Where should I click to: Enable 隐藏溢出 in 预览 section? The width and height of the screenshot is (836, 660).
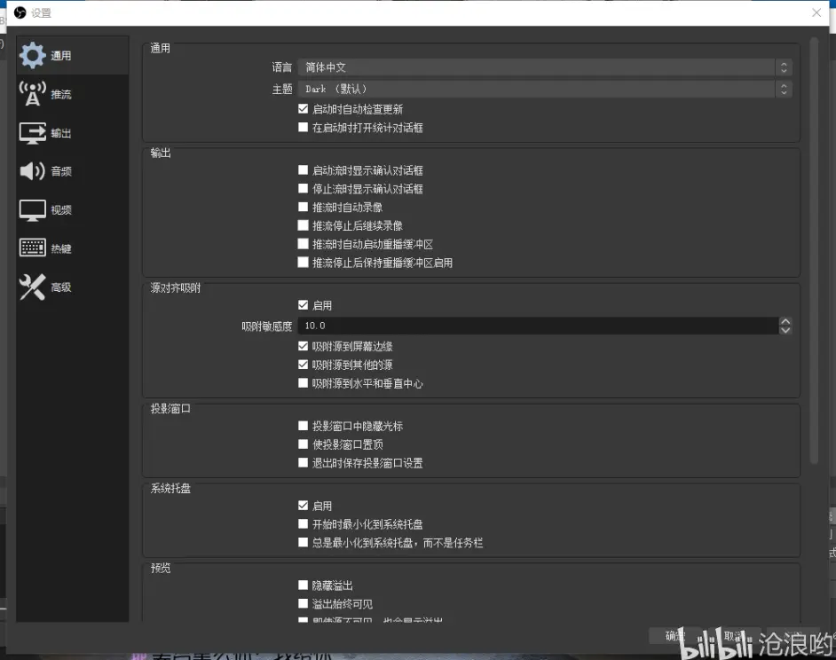pos(303,585)
